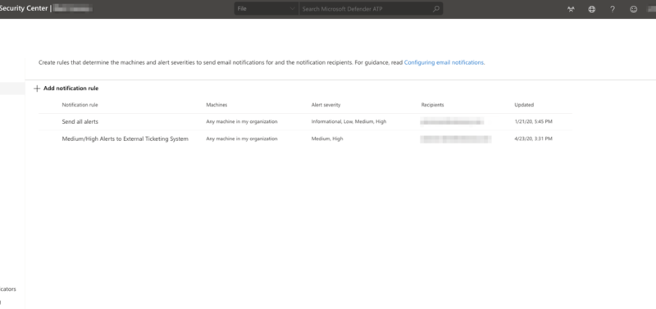The image size is (656, 309).
Task: Sort by Recipients column header
Action: click(x=433, y=105)
